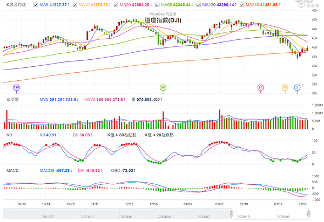Click the blue 5-day marker pin

tap(297, 88)
